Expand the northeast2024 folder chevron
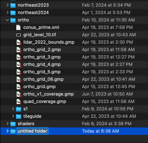Screen dimensions: 148x143 7,13
